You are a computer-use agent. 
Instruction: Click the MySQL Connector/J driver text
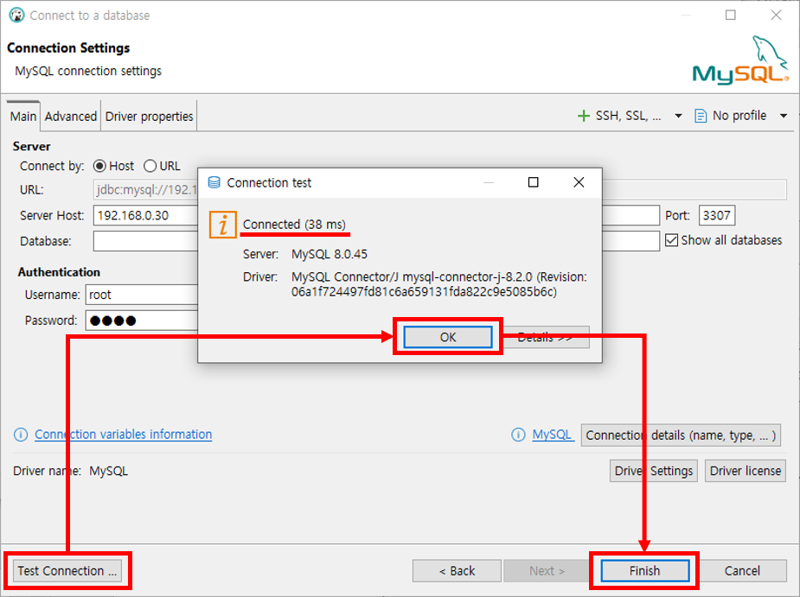[438, 284]
